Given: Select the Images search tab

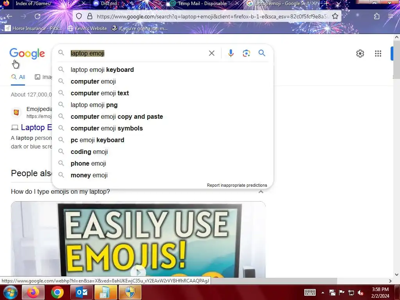Looking at the screenshot, I should (x=43, y=77).
